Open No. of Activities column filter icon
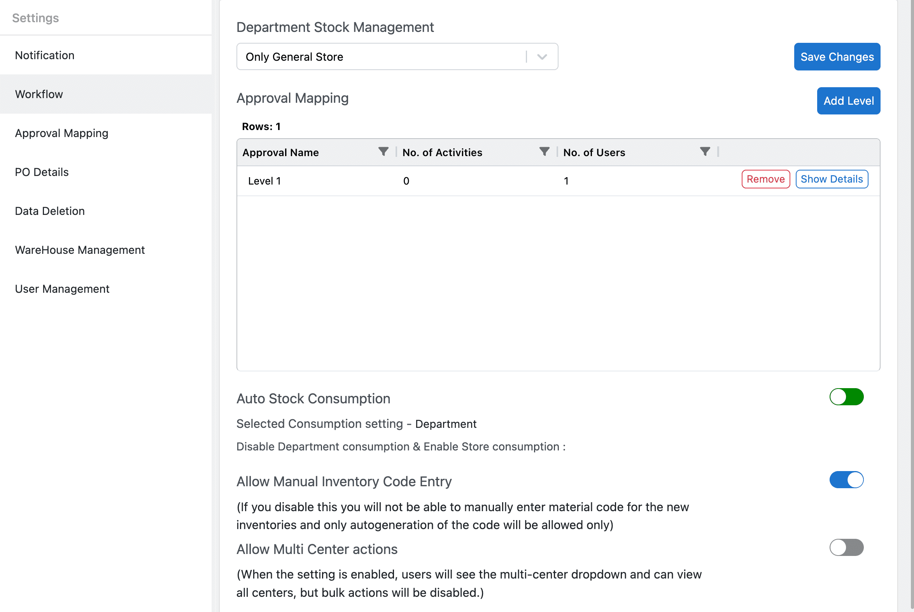This screenshot has width=914, height=612. 545,152
